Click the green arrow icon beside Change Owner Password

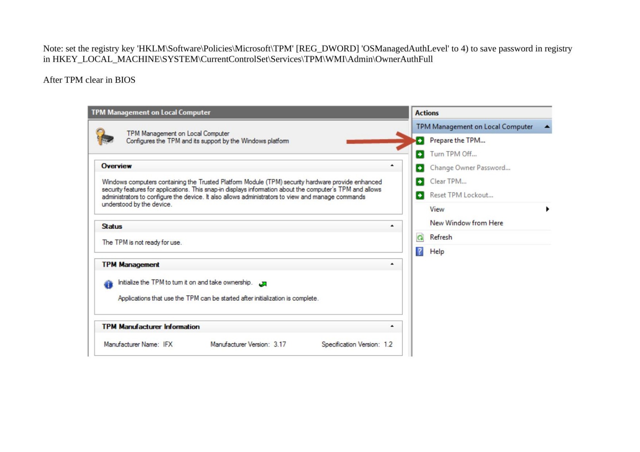click(420, 168)
